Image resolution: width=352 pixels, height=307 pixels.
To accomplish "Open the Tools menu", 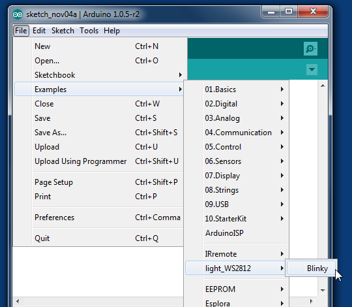I will tap(89, 31).
